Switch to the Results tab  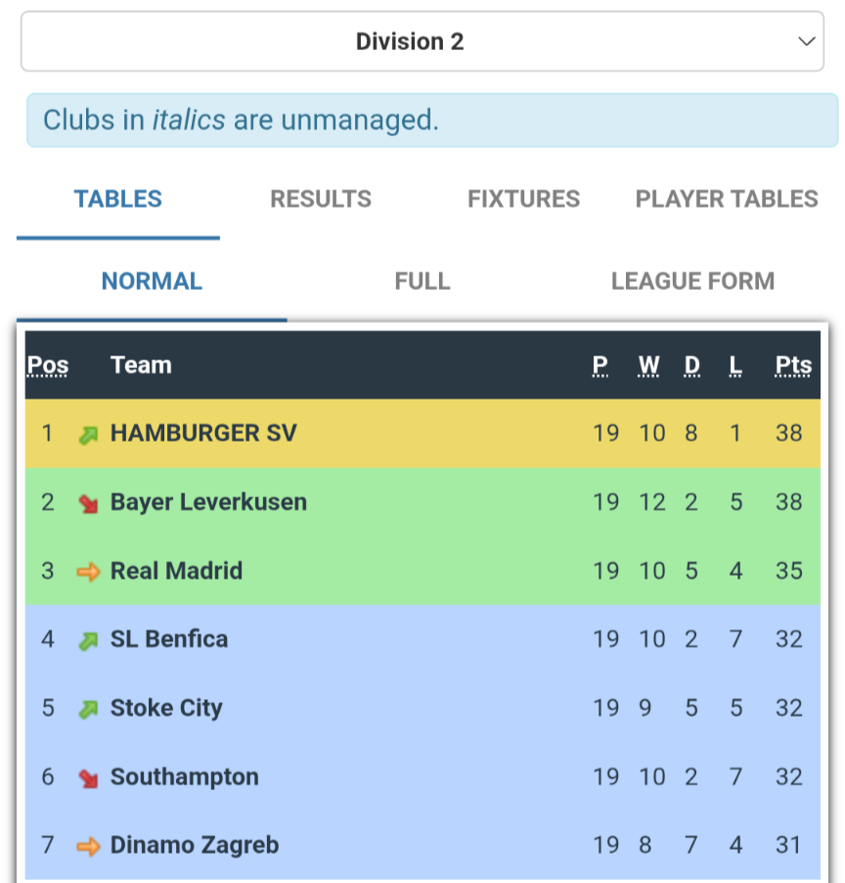point(321,199)
